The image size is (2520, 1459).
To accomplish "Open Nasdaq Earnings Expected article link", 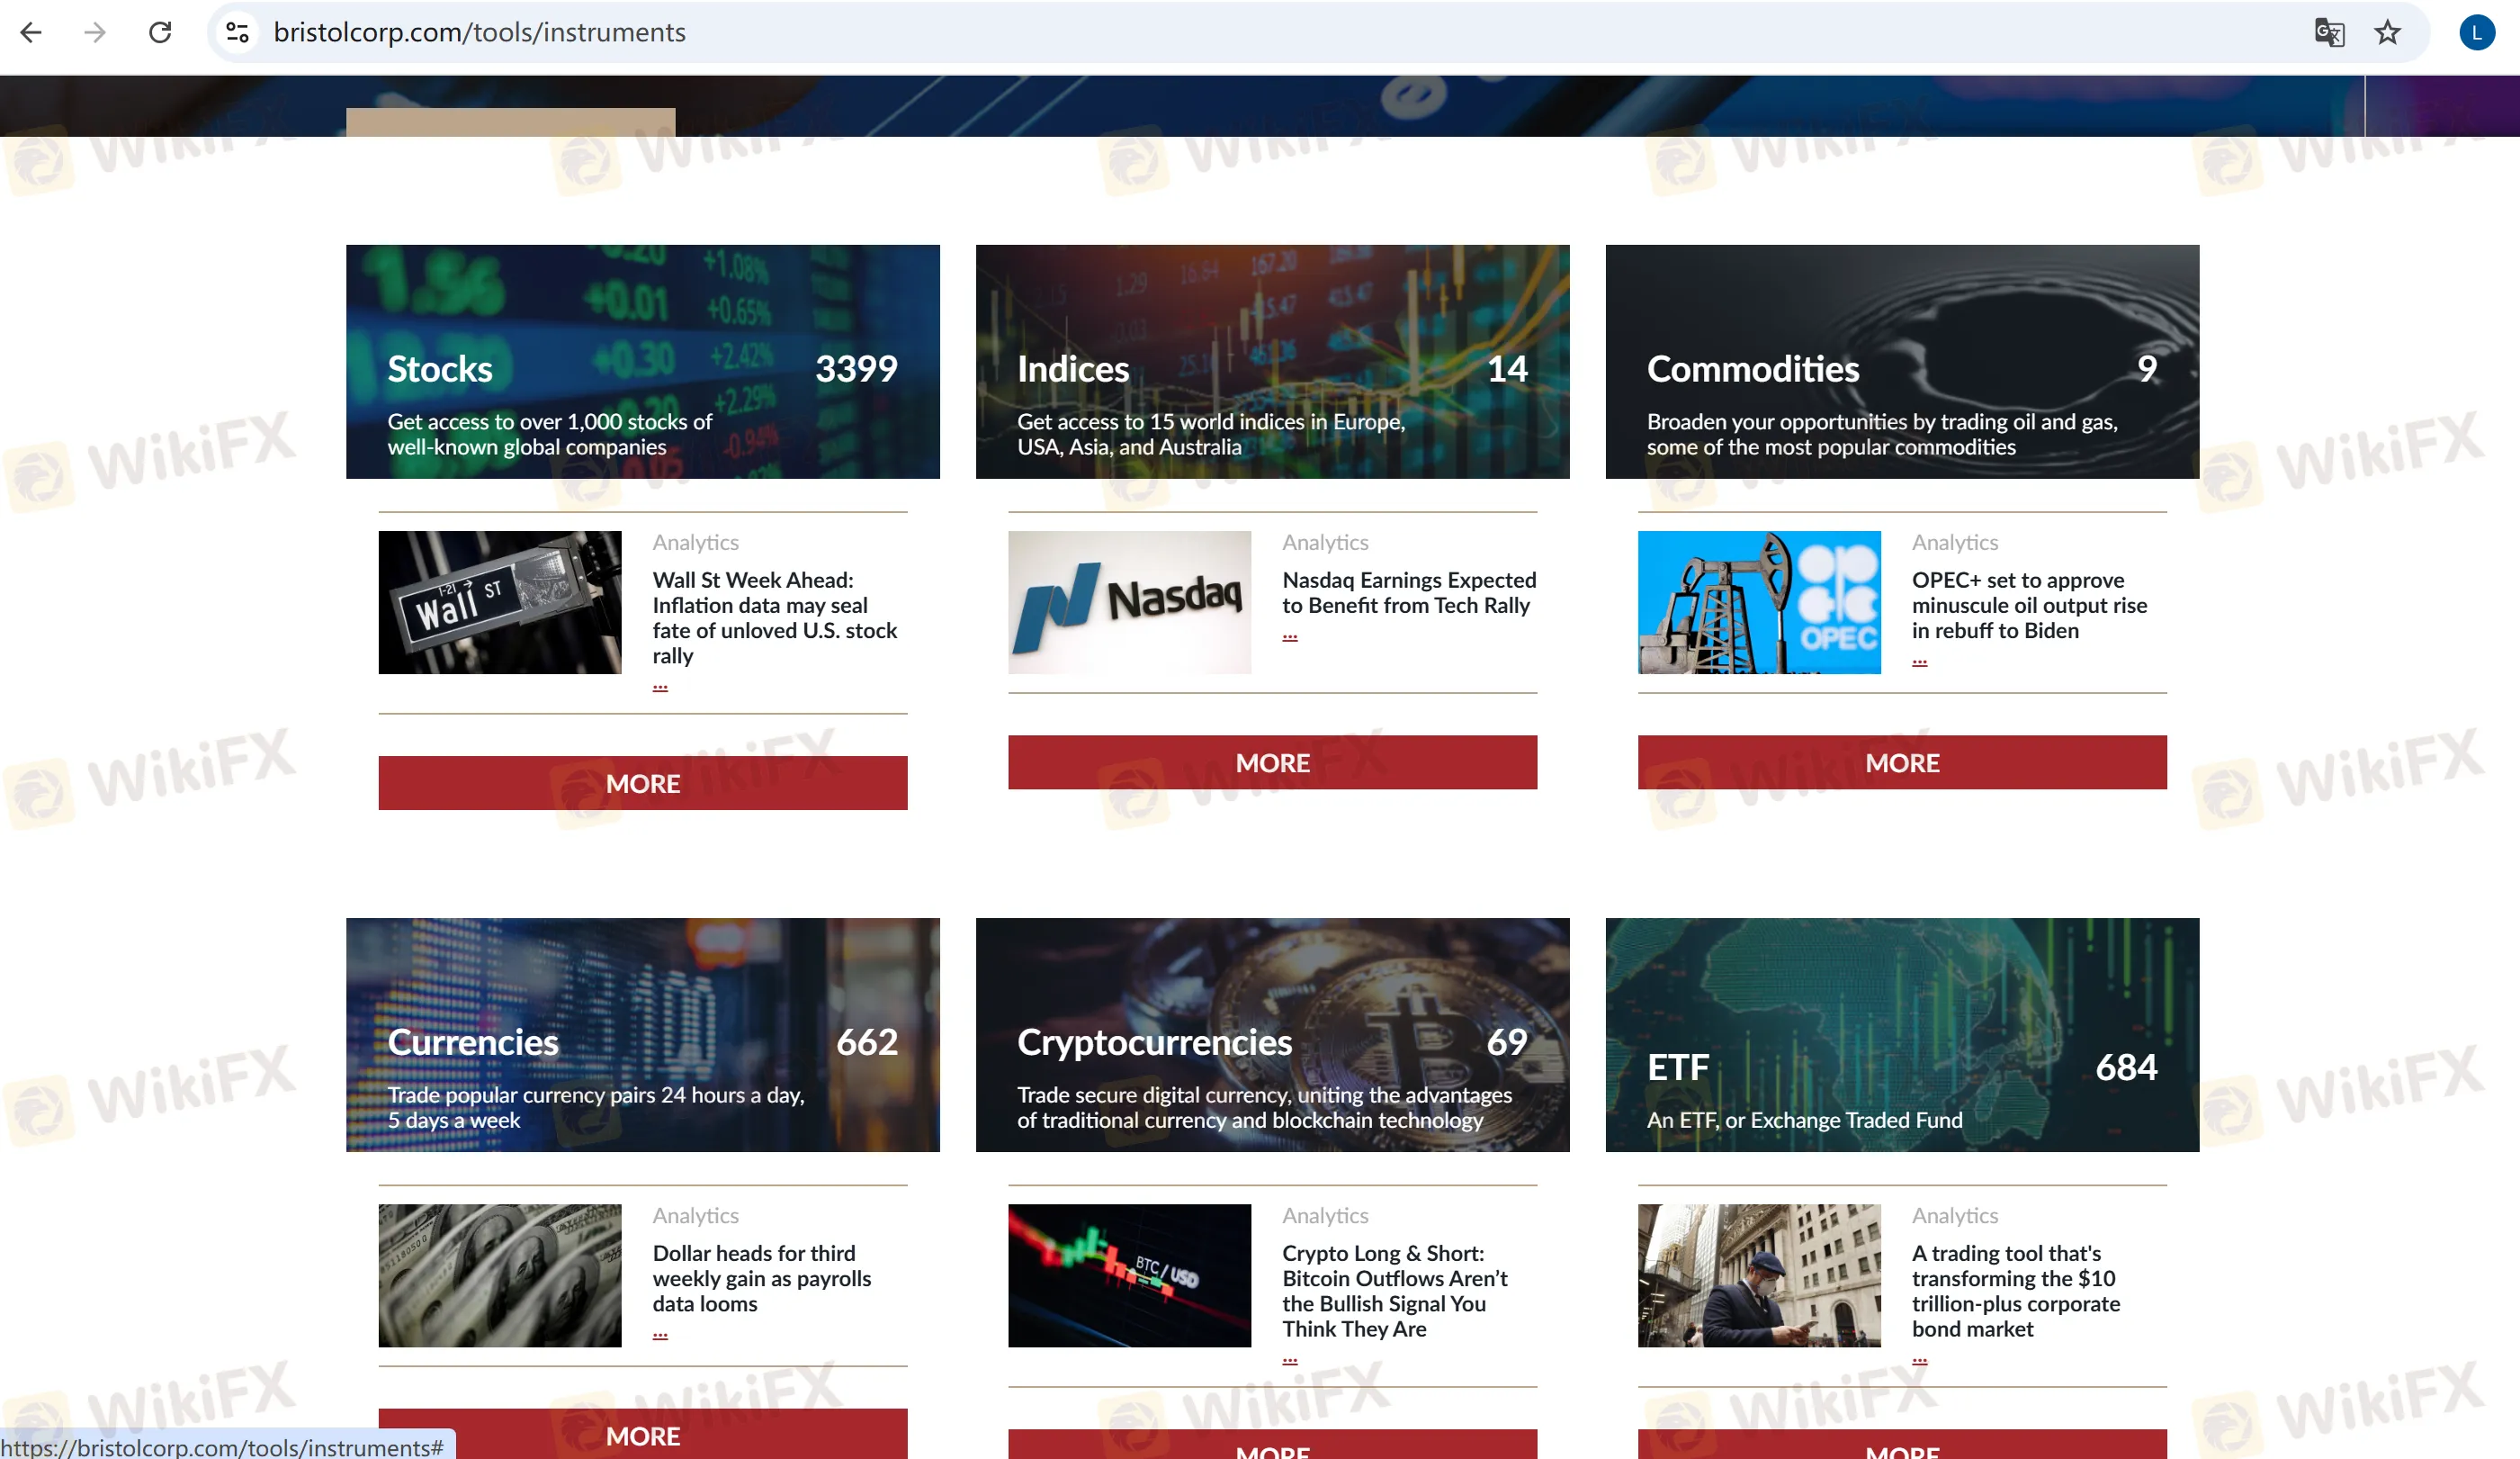I will click(x=1408, y=592).
